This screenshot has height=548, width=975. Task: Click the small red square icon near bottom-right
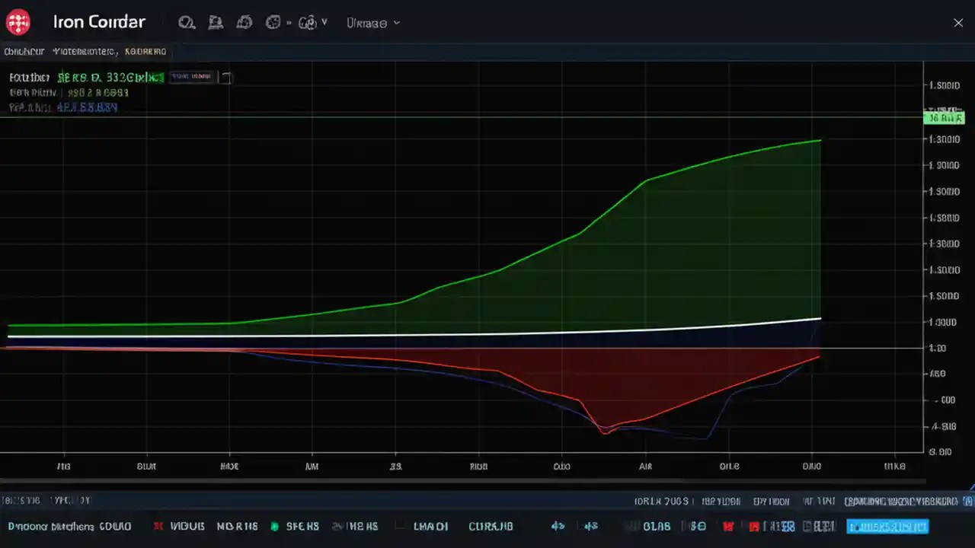click(x=755, y=526)
